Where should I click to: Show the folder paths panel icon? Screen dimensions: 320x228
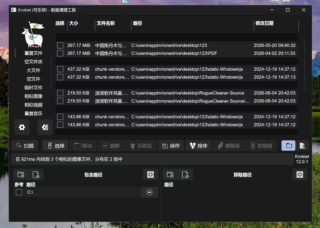289,146
